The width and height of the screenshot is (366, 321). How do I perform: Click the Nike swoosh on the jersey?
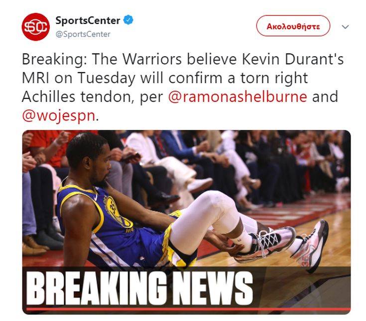(96, 198)
